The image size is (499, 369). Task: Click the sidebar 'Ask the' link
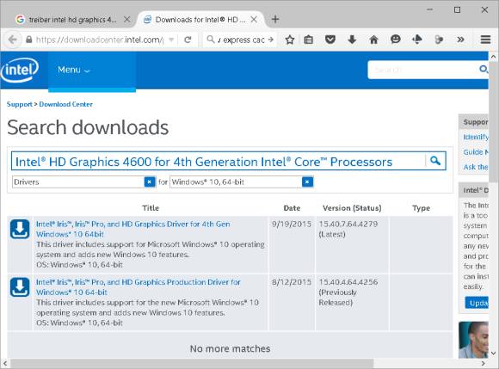(x=476, y=167)
